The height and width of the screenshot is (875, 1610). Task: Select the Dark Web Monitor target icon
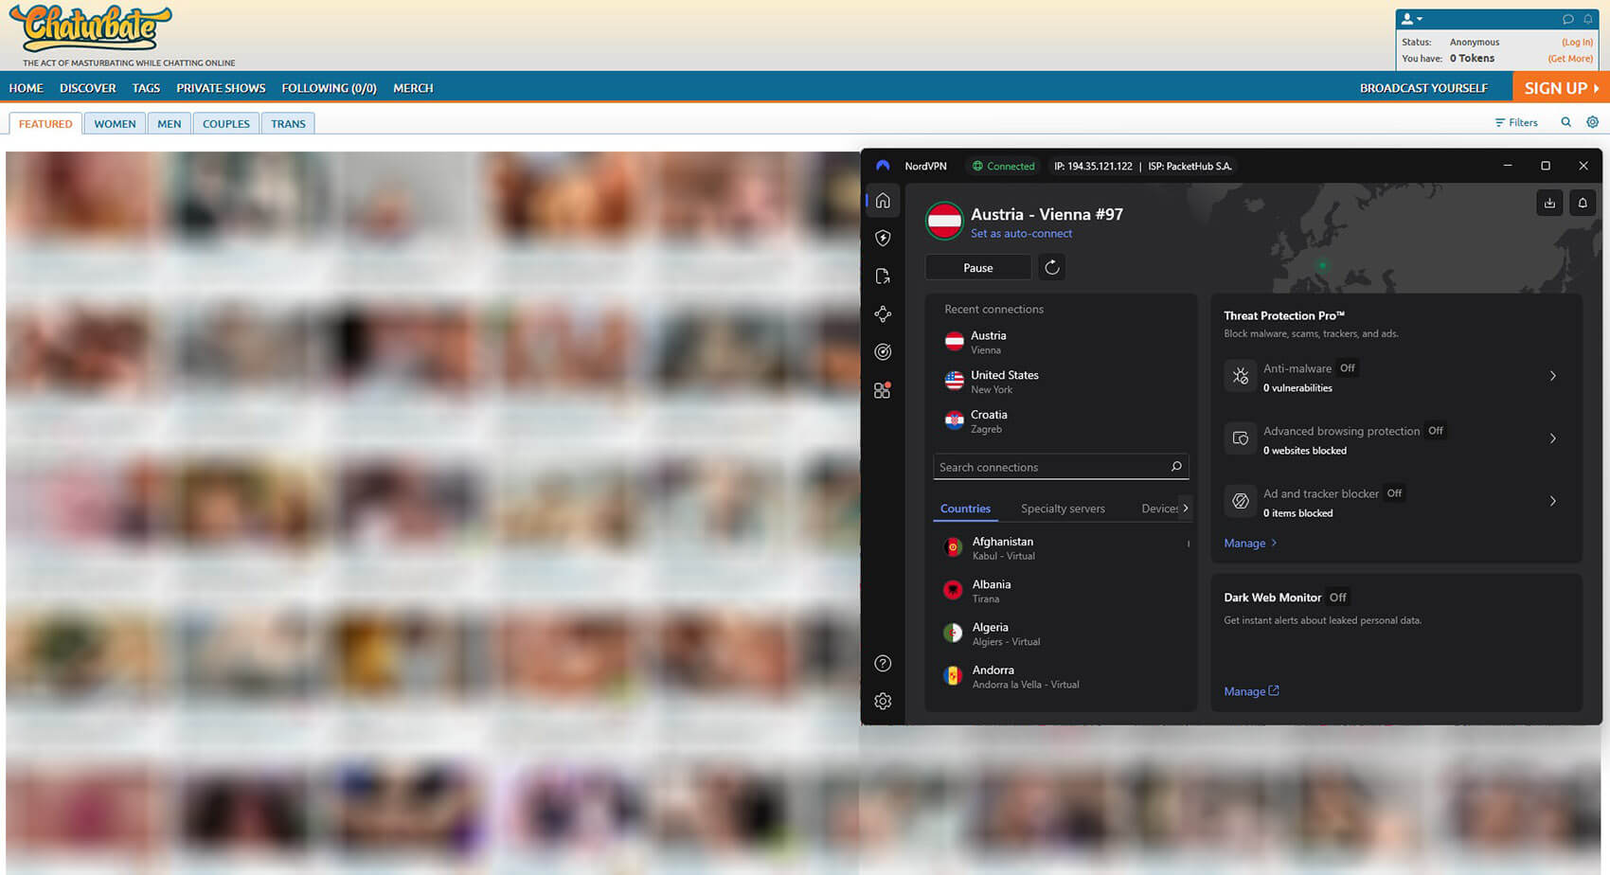coord(883,351)
